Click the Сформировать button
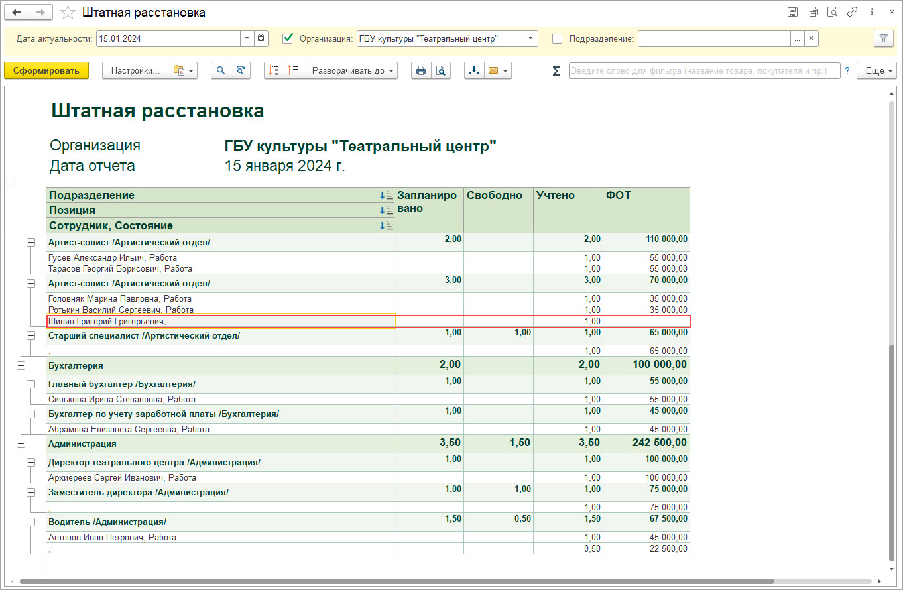 point(46,70)
